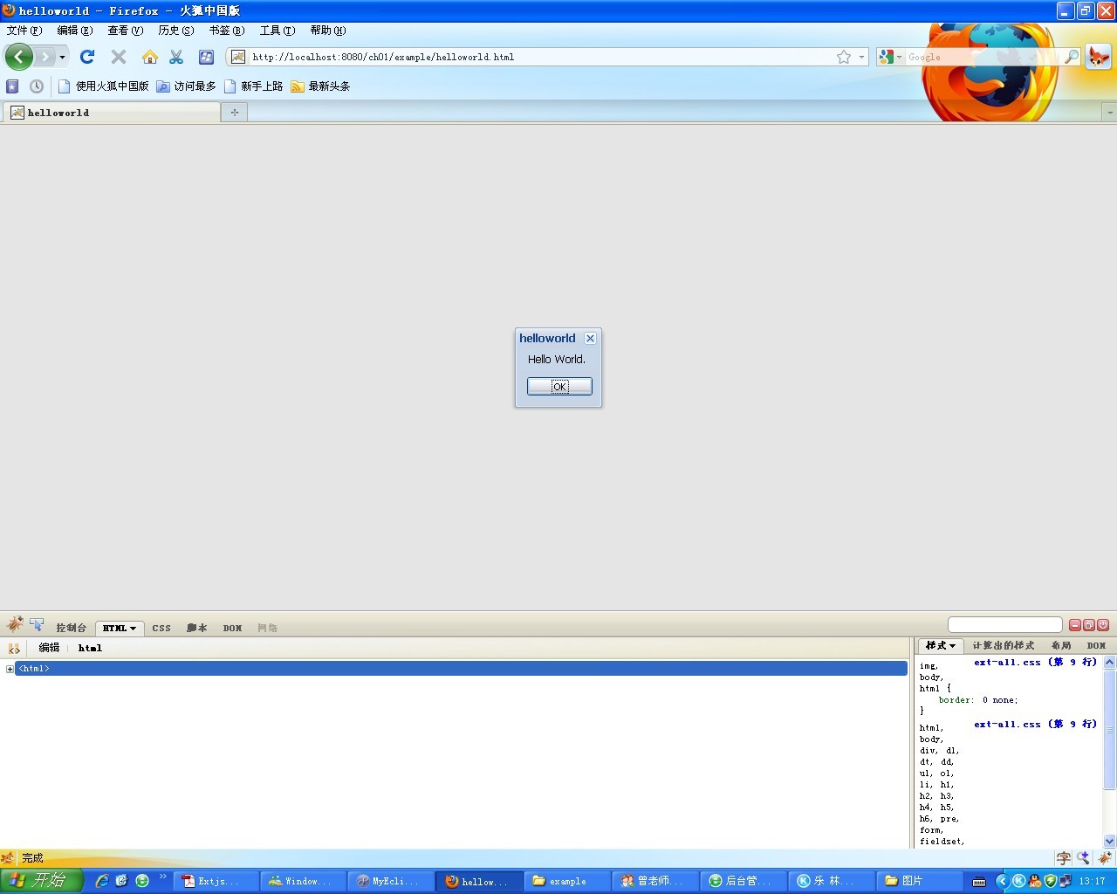Click the html breadcrumb in Firebug
This screenshot has width=1117, height=894.
pyautogui.click(x=90, y=648)
